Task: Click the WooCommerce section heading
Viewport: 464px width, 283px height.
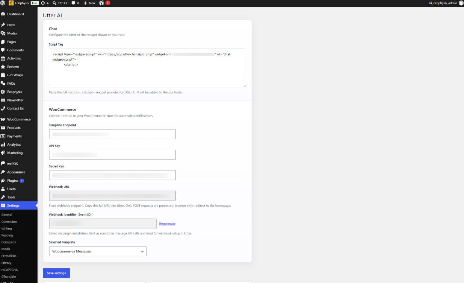Action: tap(63, 110)
